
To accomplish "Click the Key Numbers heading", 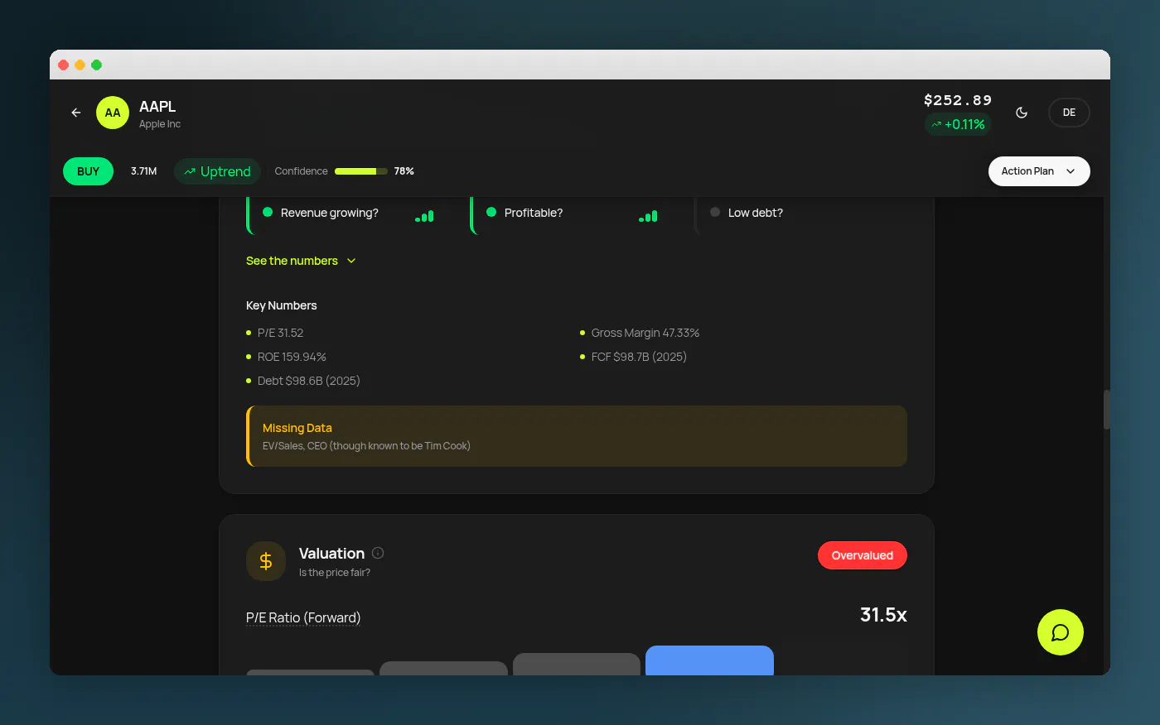I will pos(282,305).
